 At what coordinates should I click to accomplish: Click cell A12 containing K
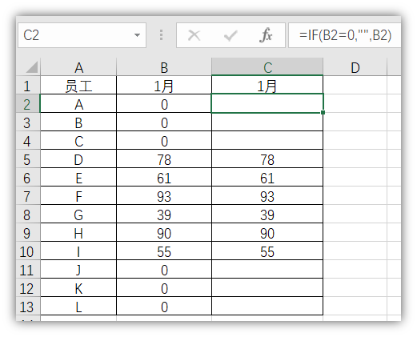tap(78, 288)
